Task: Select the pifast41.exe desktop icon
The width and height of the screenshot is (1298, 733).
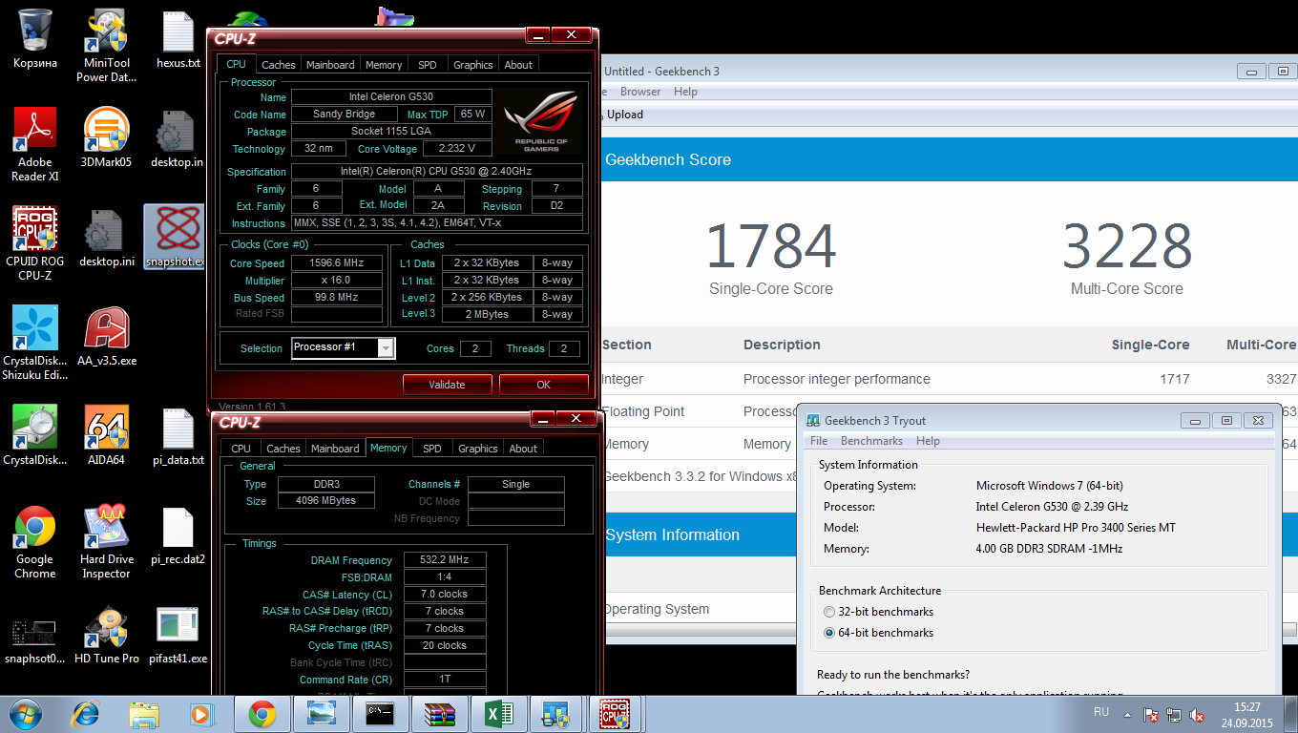Action: pyautogui.click(x=178, y=635)
